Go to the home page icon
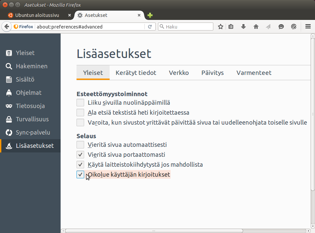 click(x=256, y=27)
